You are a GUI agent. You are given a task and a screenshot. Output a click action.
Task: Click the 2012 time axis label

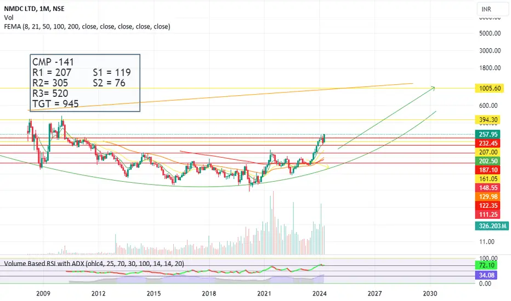(x=98, y=293)
